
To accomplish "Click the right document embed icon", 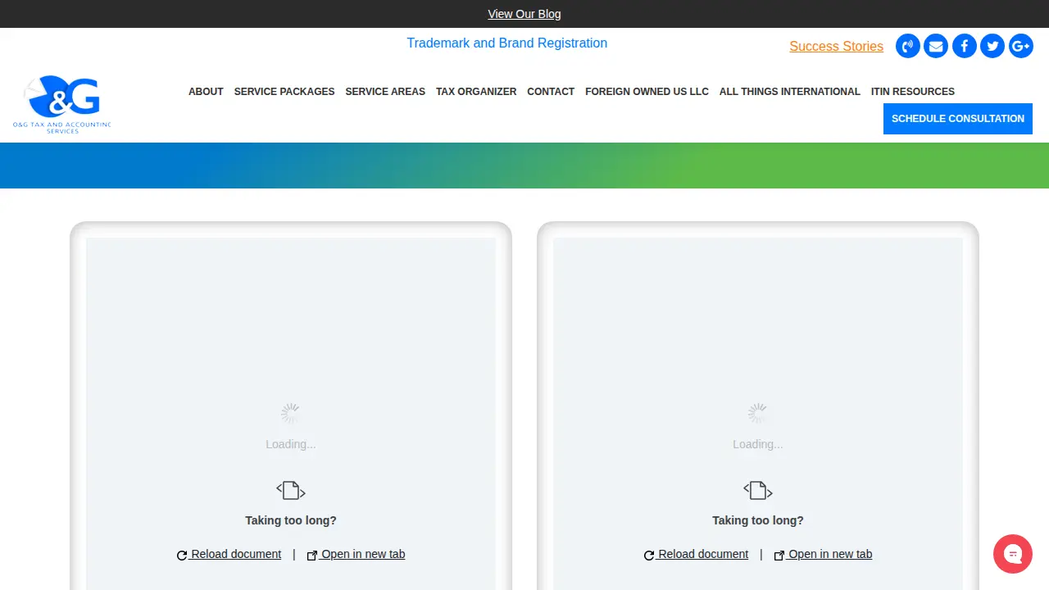I will click(x=758, y=491).
